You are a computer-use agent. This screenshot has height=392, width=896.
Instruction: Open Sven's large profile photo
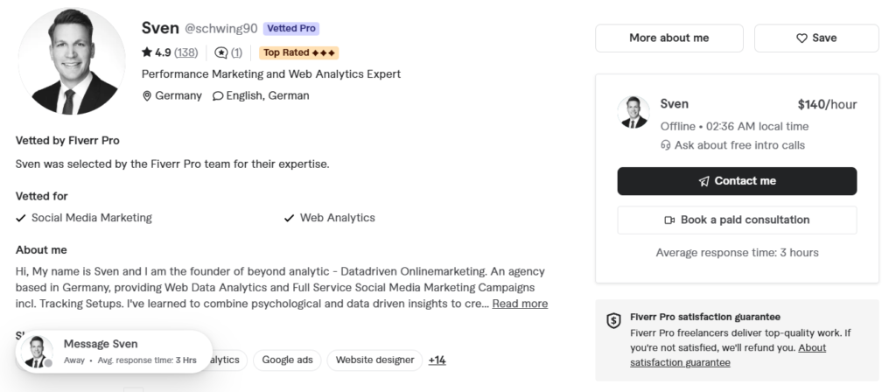tap(72, 61)
